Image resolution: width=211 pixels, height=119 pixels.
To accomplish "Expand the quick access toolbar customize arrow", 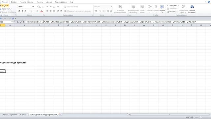I will (16, 19).
